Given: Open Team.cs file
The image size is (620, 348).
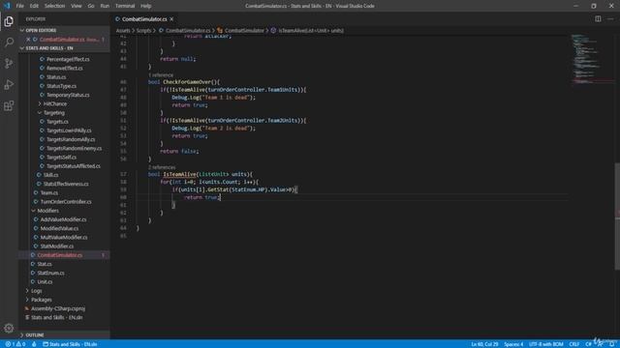Looking at the screenshot, I should point(49,193).
